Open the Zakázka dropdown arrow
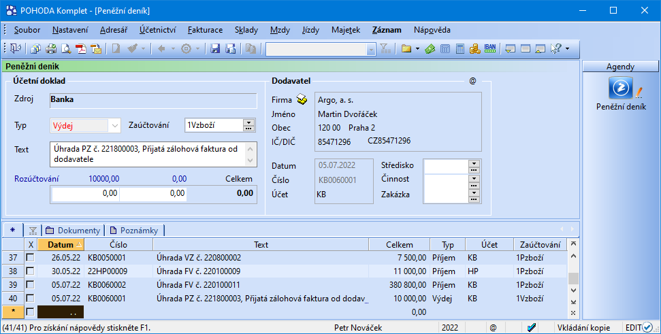Viewport: 661px width, 334px height. [474, 193]
